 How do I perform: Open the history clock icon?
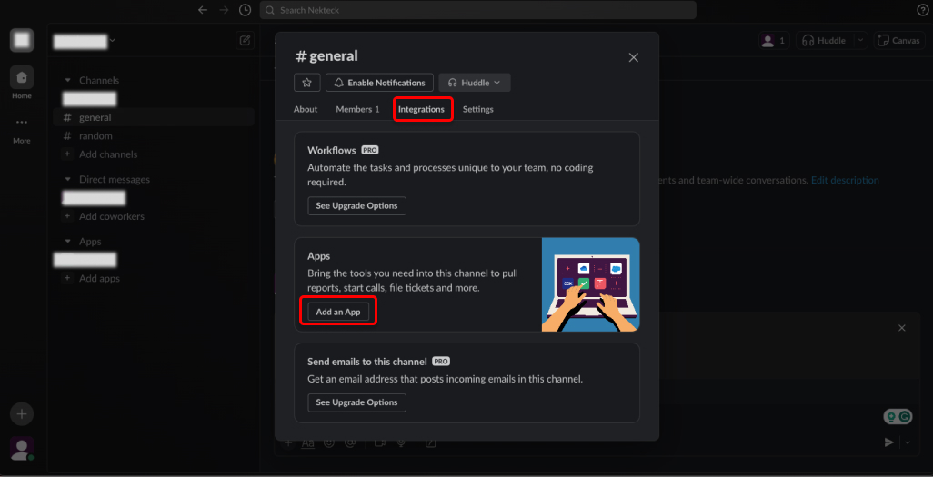click(245, 10)
